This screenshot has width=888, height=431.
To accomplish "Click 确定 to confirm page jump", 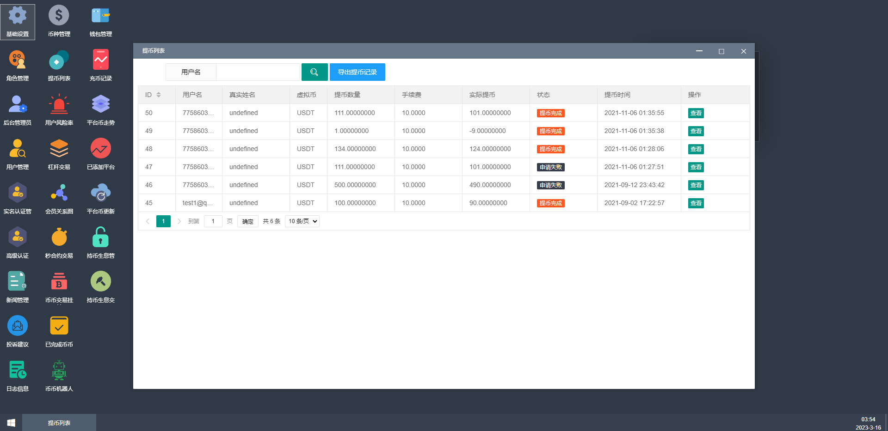I will [x=248, y=221].
